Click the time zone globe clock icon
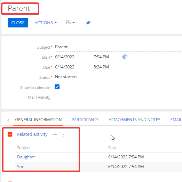Image resolution: width=182 pixels, height=182 pixels. [x=125, y=57]
